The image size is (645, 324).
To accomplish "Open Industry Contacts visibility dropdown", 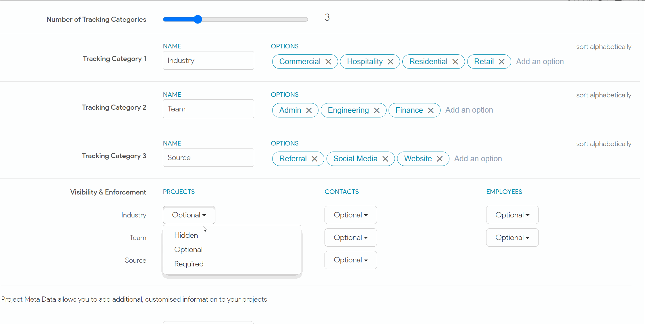I will pyautogui.click(x=350, y=215).
